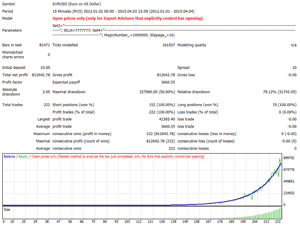Click the "Total trades" label

13,105
